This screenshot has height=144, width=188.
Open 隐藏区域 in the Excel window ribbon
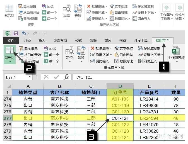tap(101, 55)
